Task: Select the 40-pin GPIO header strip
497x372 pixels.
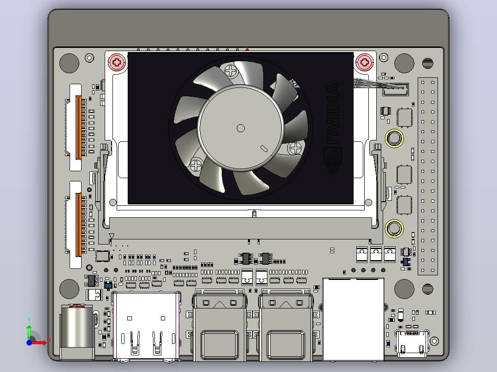Action: pos(427,176)
